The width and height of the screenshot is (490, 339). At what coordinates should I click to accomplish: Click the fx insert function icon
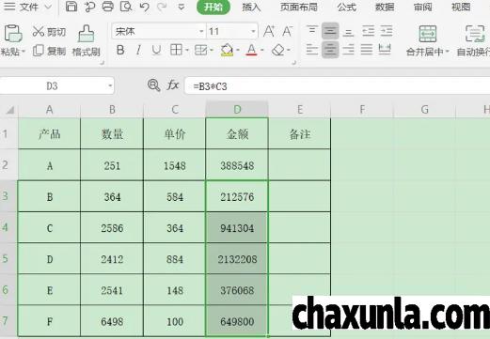coord(173,85)
